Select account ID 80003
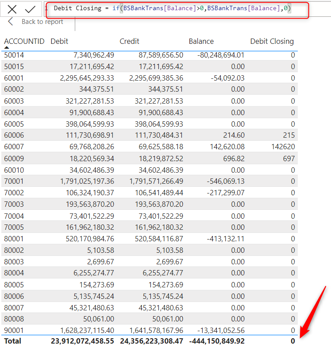Viewport: 331px width, 348px height. tap(14, 262)
